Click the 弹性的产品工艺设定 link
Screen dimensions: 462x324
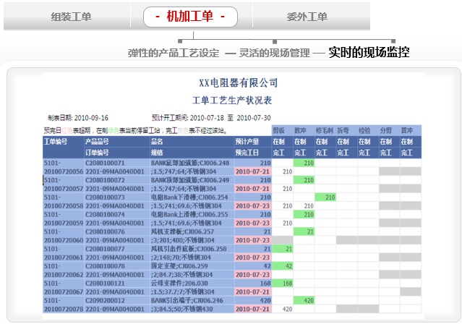click(173, 53)
